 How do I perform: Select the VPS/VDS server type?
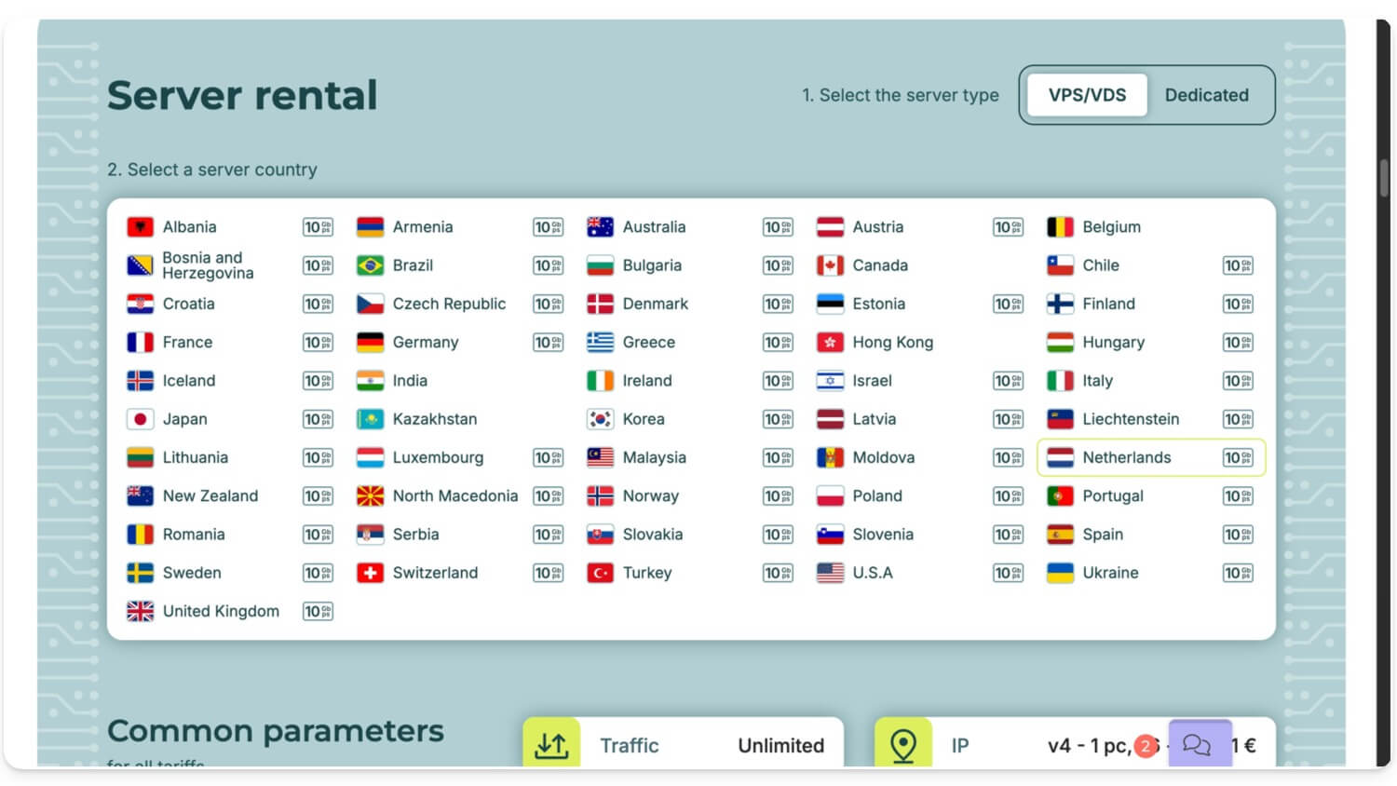1087,95
